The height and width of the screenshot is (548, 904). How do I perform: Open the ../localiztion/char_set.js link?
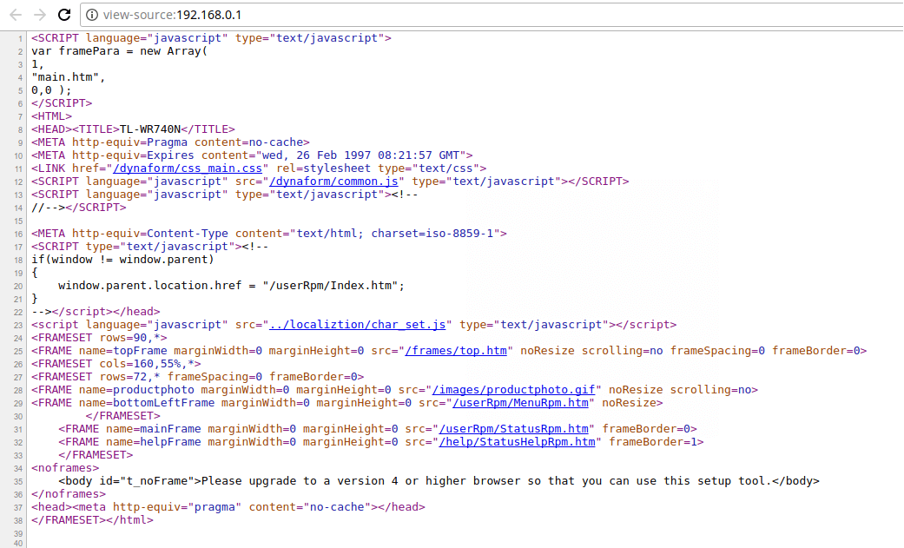coord(358,325)
